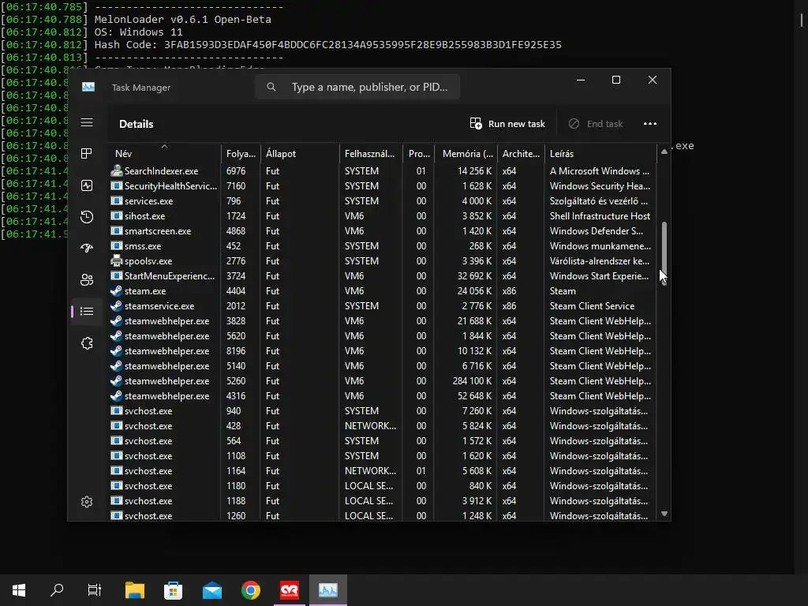Click the End task button
Image resolution: width=808 pixels, height=606 pixels.
pos(595,124)
